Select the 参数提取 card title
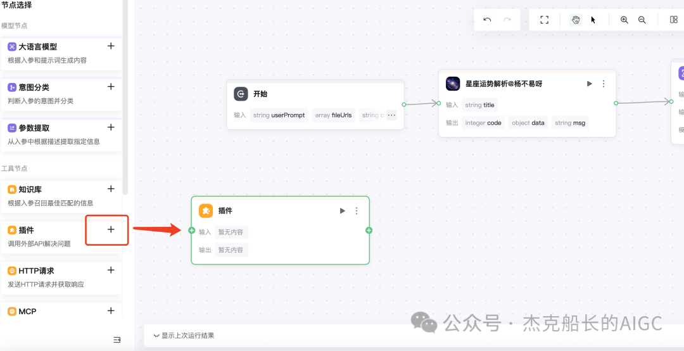Image resolution: width=684 pixels, height=351 pixels. pyautogui.click(x=34, y=128)
